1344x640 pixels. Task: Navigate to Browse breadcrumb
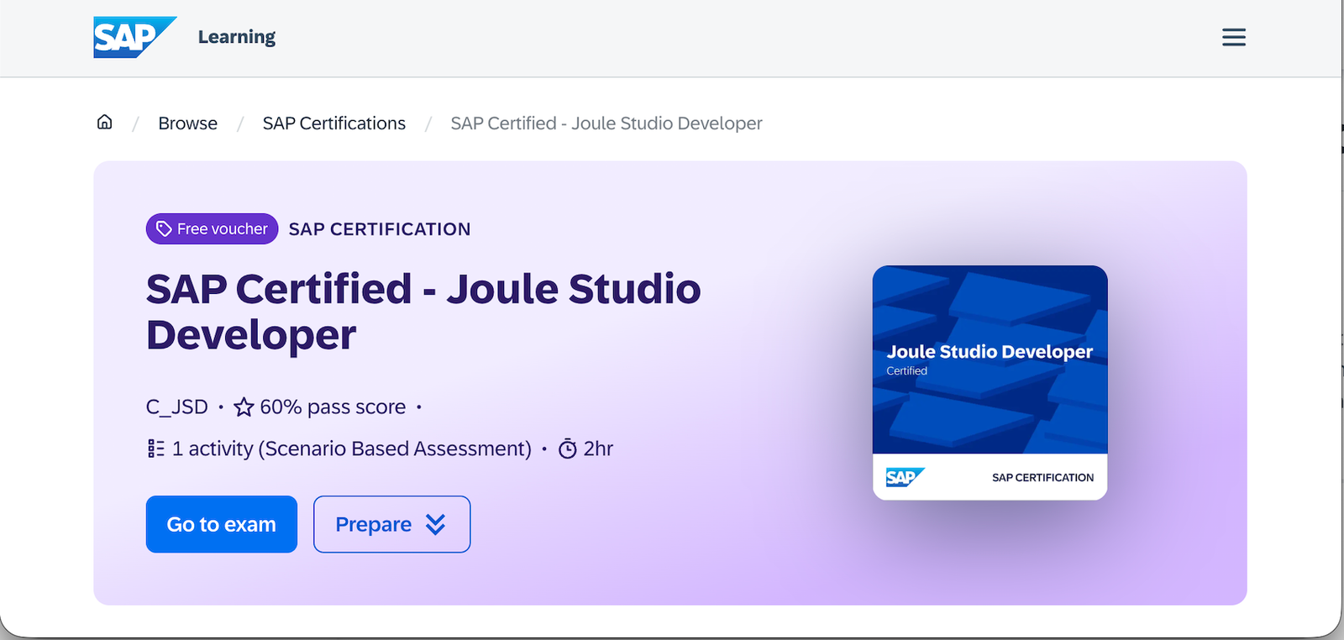pos(188,123)
